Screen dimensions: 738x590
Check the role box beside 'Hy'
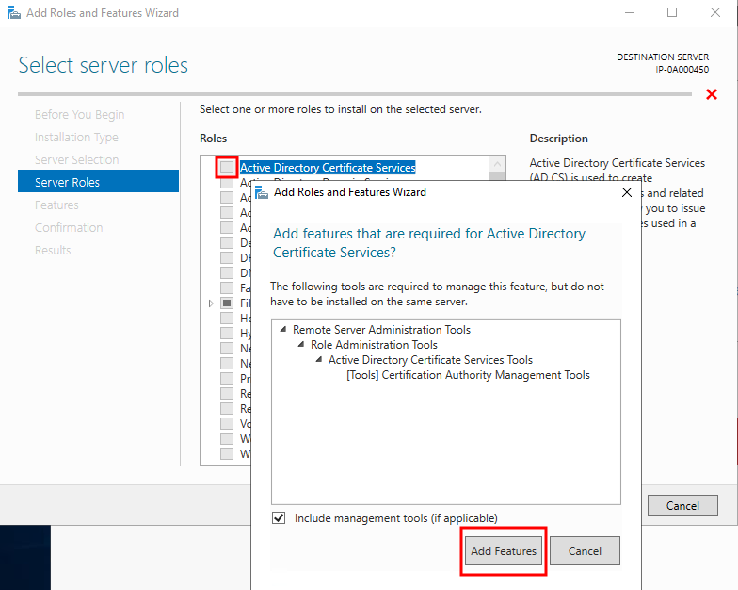coord(227,333)
